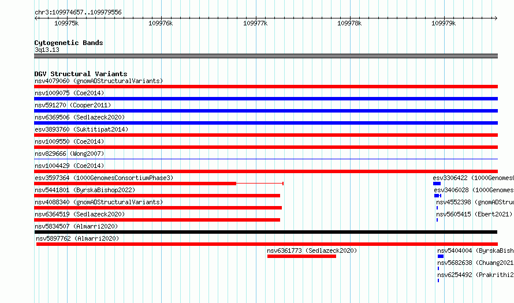Open the nsv1004429 (Coe2014) label
The width and height of the screenshot is (514, 303).
[x=69, y=166]
